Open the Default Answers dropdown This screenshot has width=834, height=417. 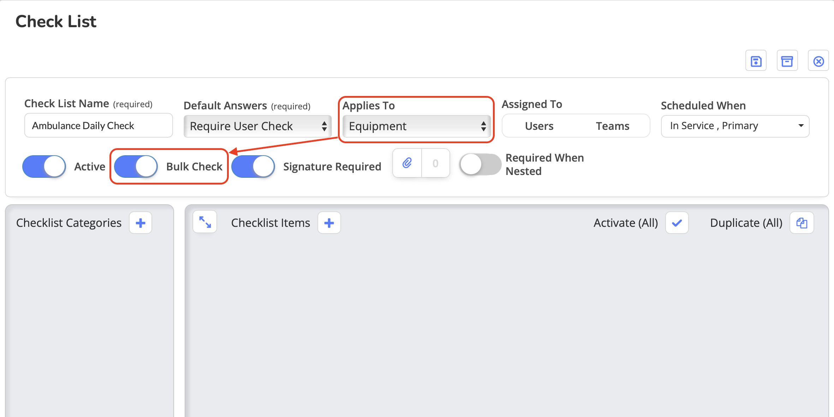click(257, 126)
